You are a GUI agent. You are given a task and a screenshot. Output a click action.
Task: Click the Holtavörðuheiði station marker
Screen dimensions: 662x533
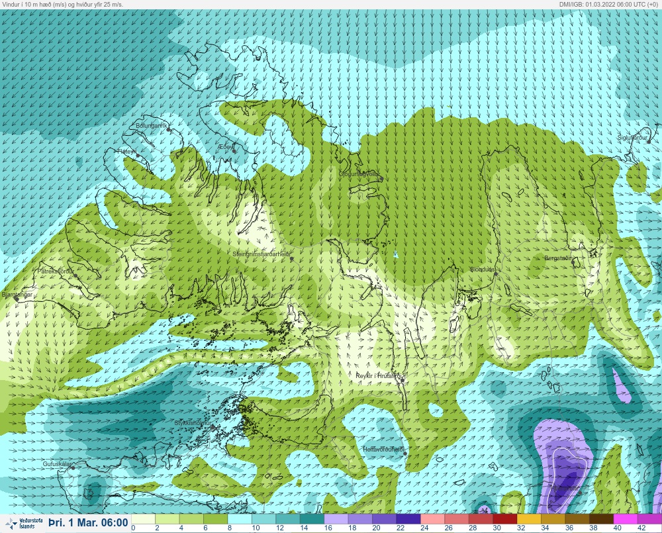pos(405,454)
